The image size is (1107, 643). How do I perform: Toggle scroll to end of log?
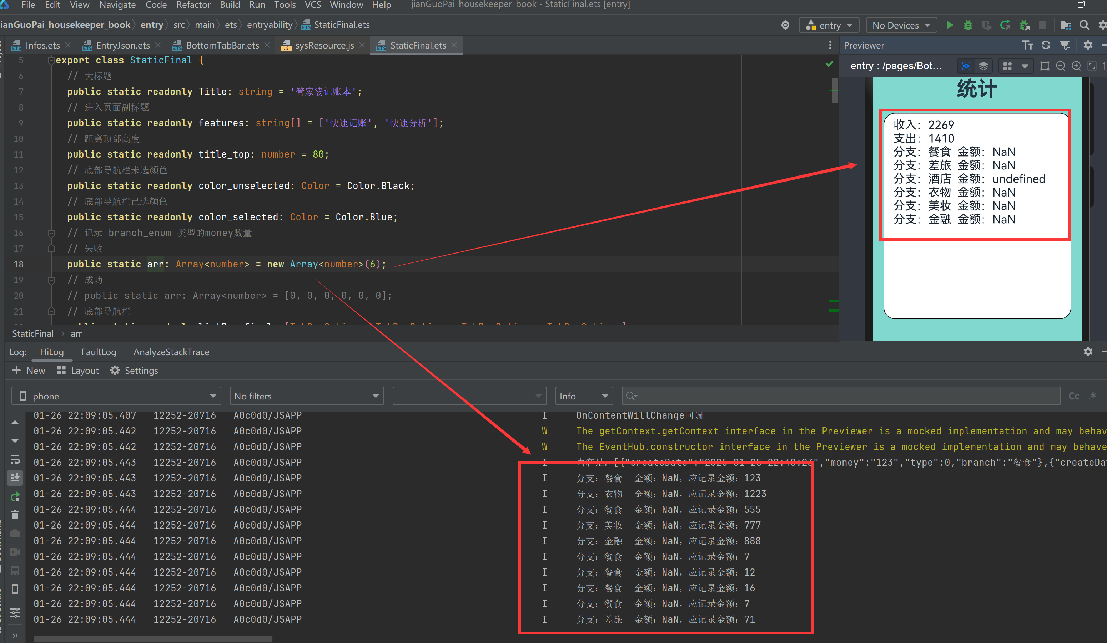15,478
